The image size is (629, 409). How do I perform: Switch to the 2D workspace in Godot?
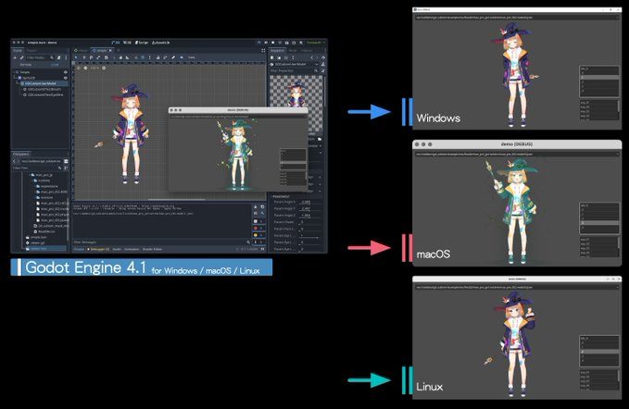tap(116, 43)
